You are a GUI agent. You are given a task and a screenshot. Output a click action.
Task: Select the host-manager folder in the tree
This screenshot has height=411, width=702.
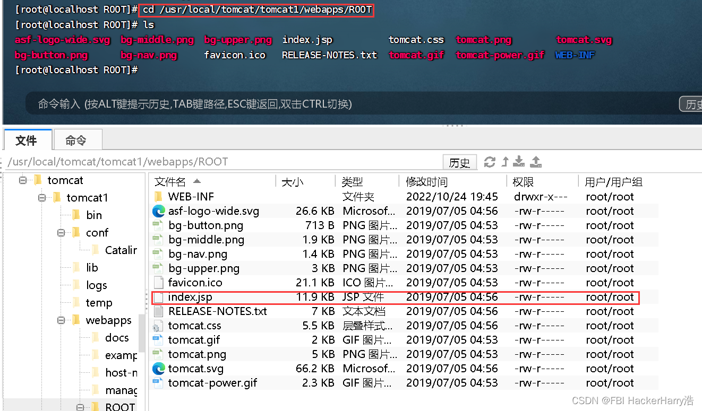tap(121, 372)
